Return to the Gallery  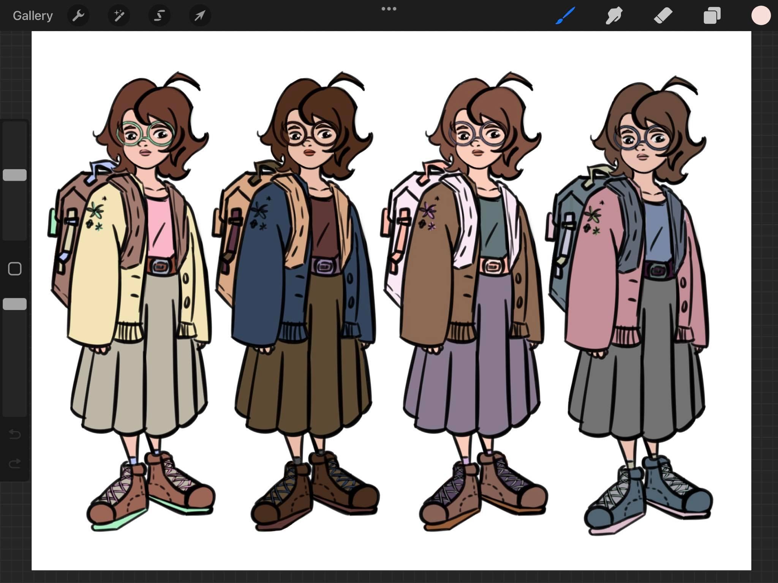coord(33,16)
